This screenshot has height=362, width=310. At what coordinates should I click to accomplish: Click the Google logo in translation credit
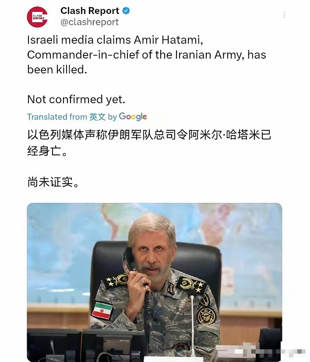[133, 117]
